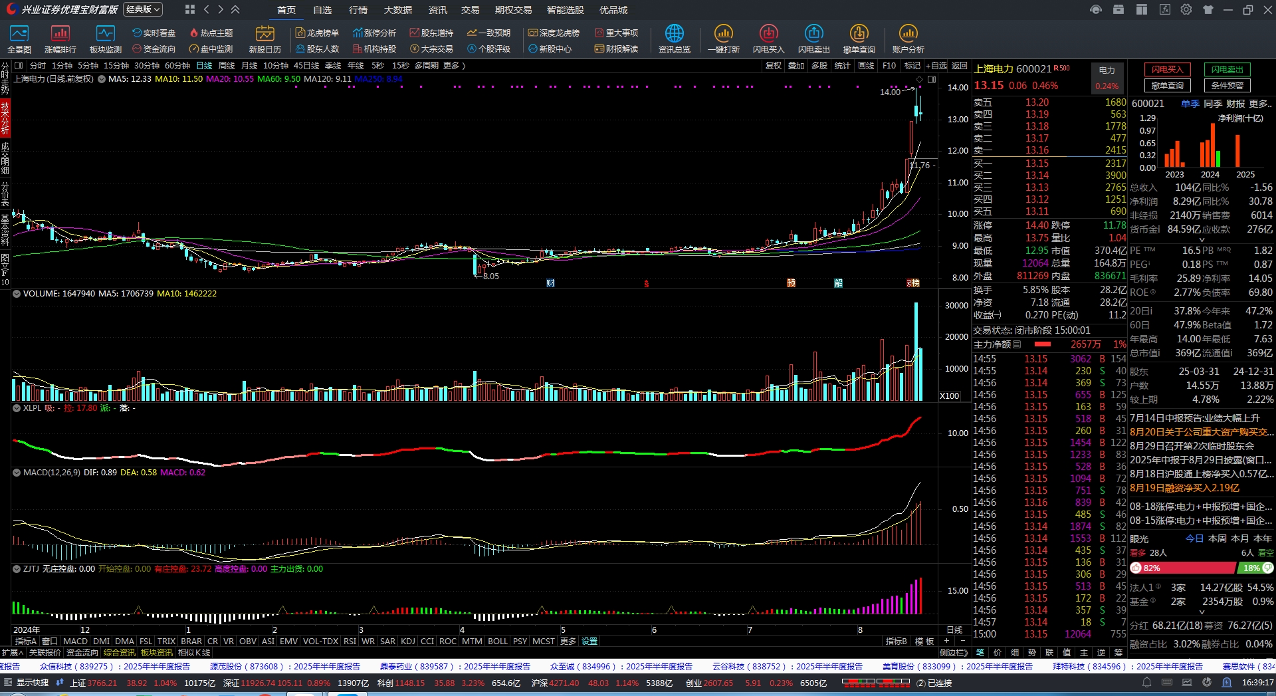
Task: Open the MACD indicator dropdown arrow
Action: 17,473
